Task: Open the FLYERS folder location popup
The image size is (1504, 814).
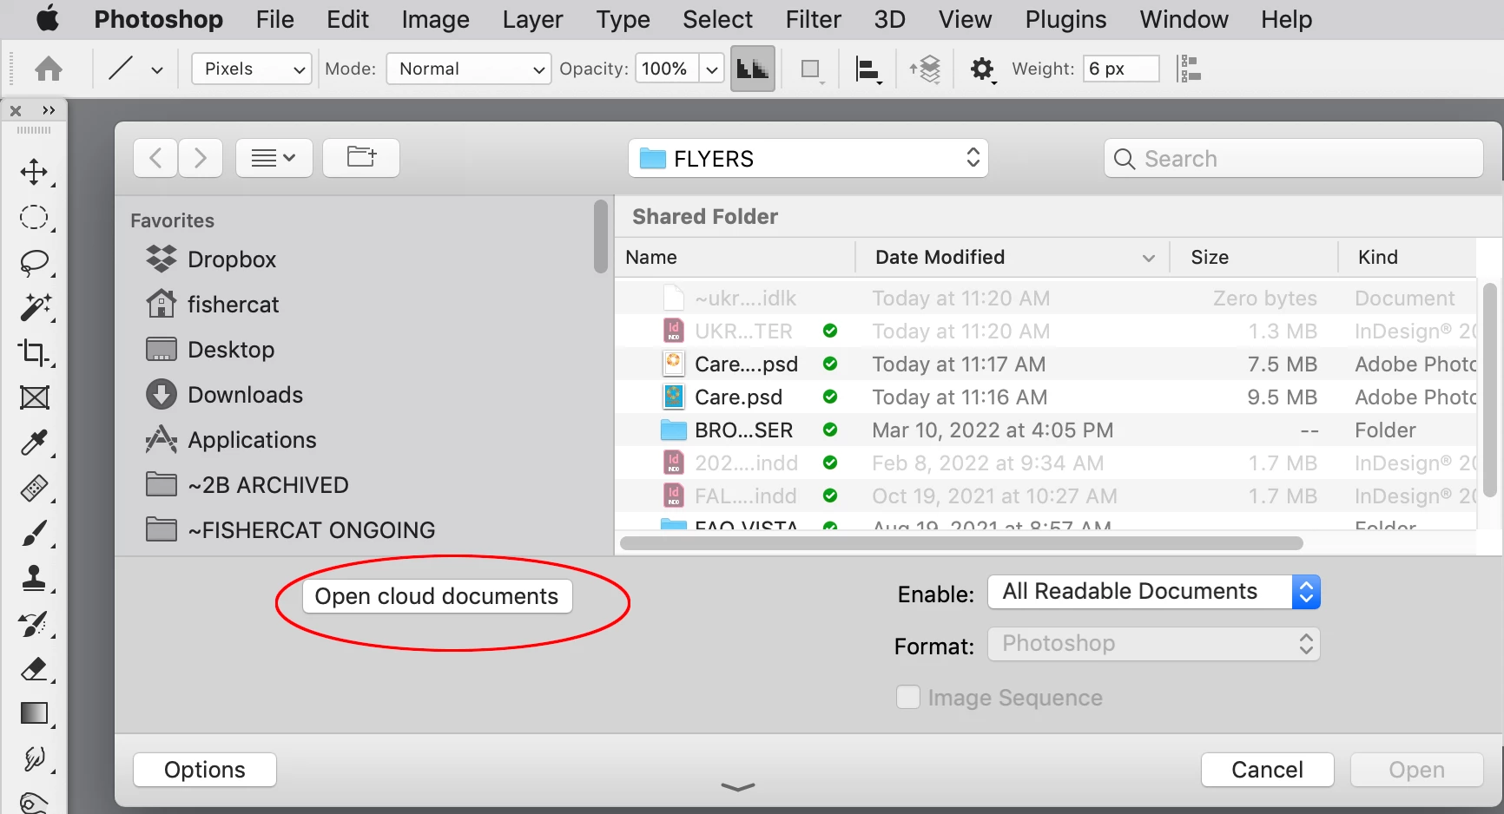Action: pyautogui.click(x=808, y=158)
